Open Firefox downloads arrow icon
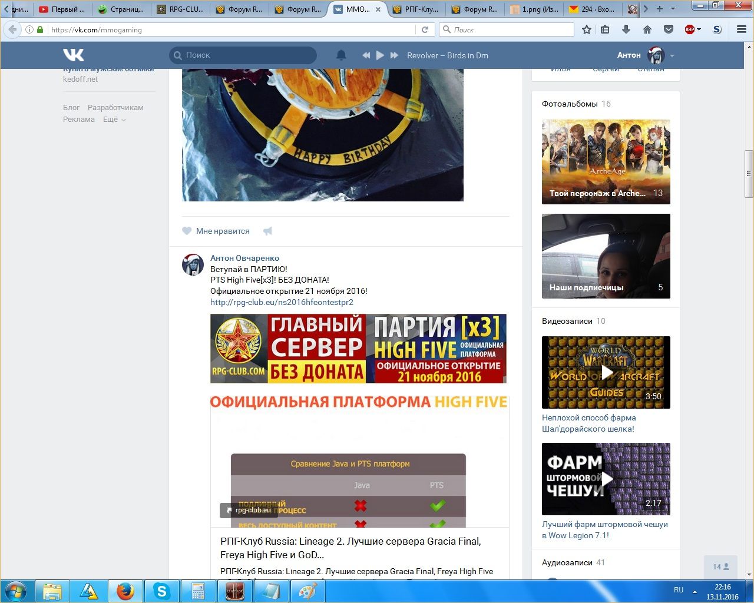This screenshot has height=603, width=754. pos(626,29)
